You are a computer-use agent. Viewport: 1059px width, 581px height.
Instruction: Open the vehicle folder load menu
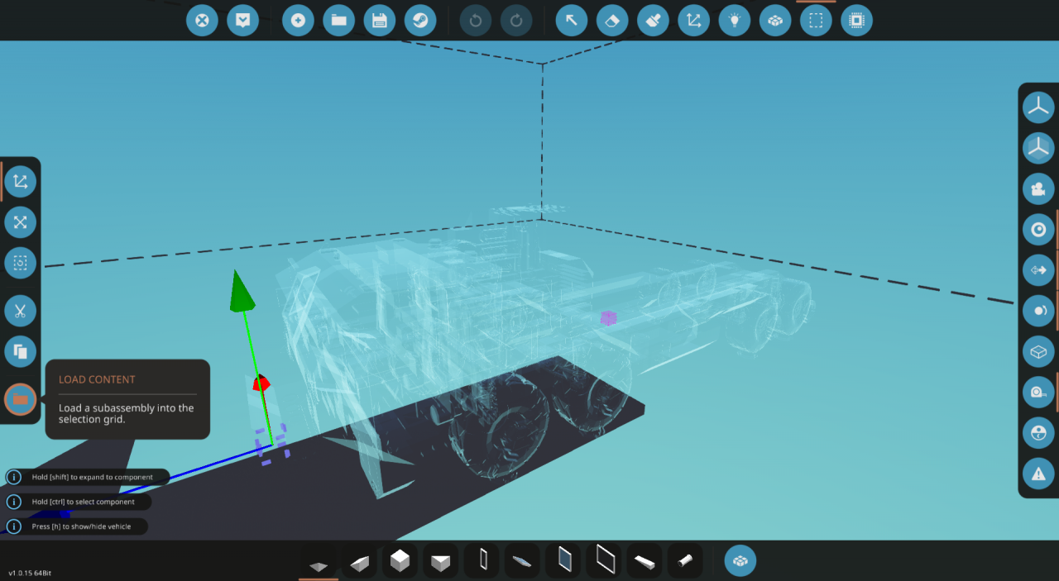339,21
